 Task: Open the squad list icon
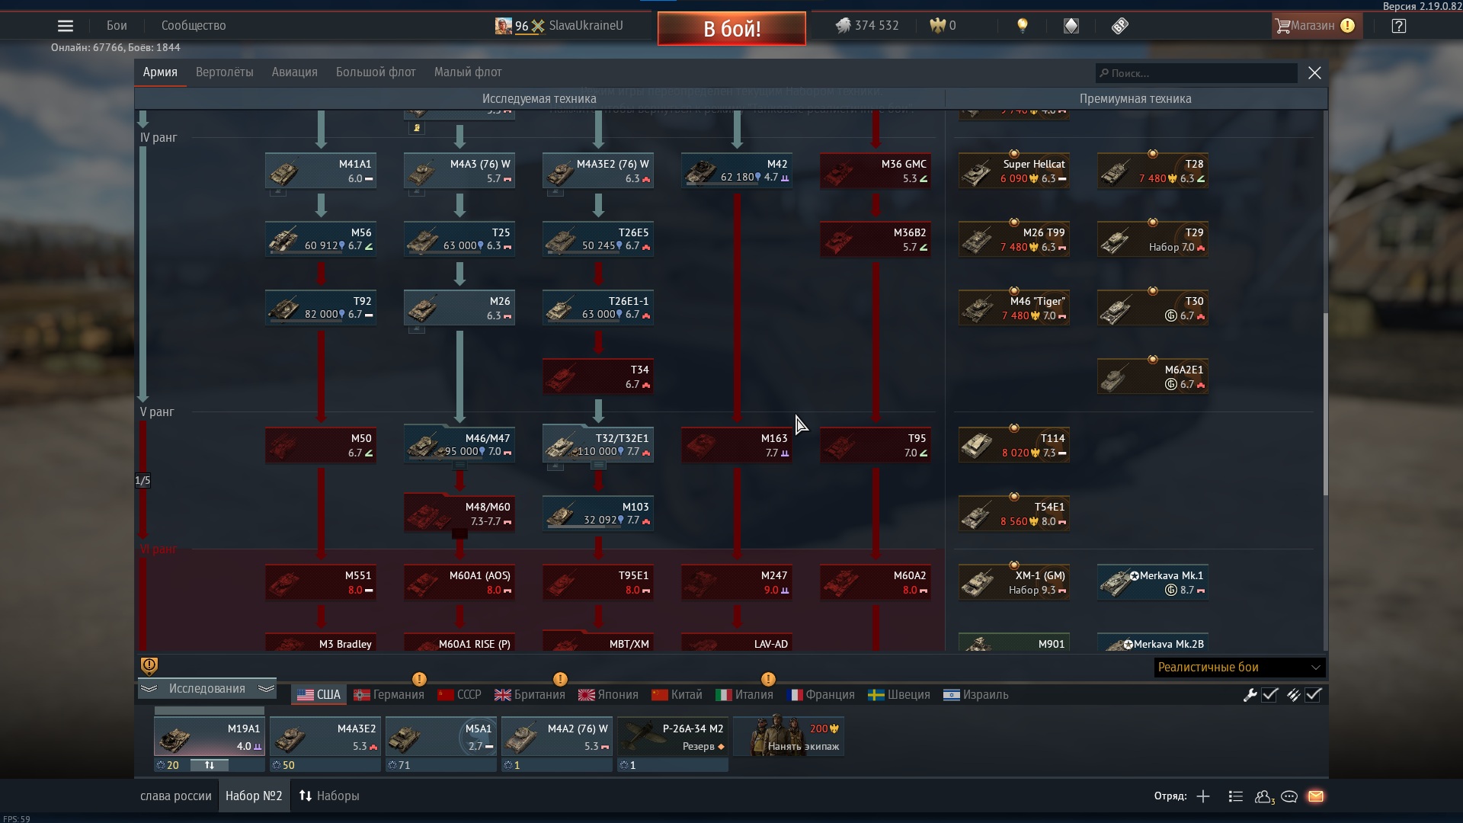tap(1236, 796)
